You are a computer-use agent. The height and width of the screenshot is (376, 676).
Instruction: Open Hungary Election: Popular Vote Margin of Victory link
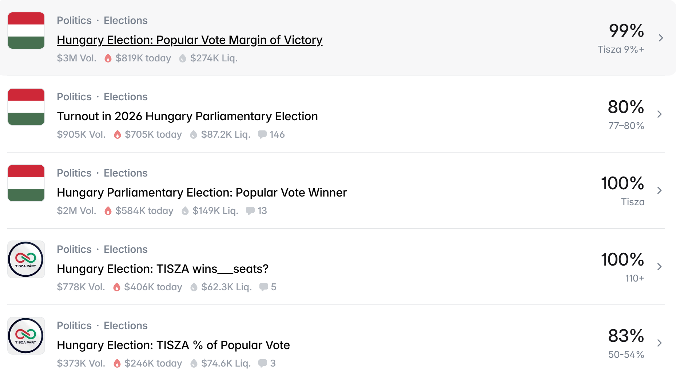tap(190, 40)
